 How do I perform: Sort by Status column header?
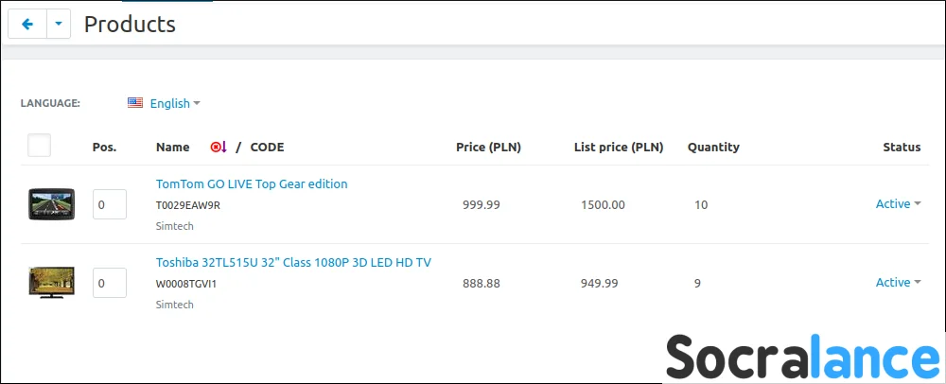click(902, 148)
